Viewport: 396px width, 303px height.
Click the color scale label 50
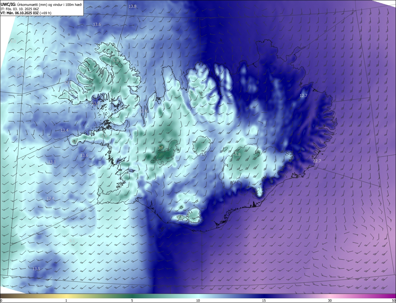tap(394, 301)
